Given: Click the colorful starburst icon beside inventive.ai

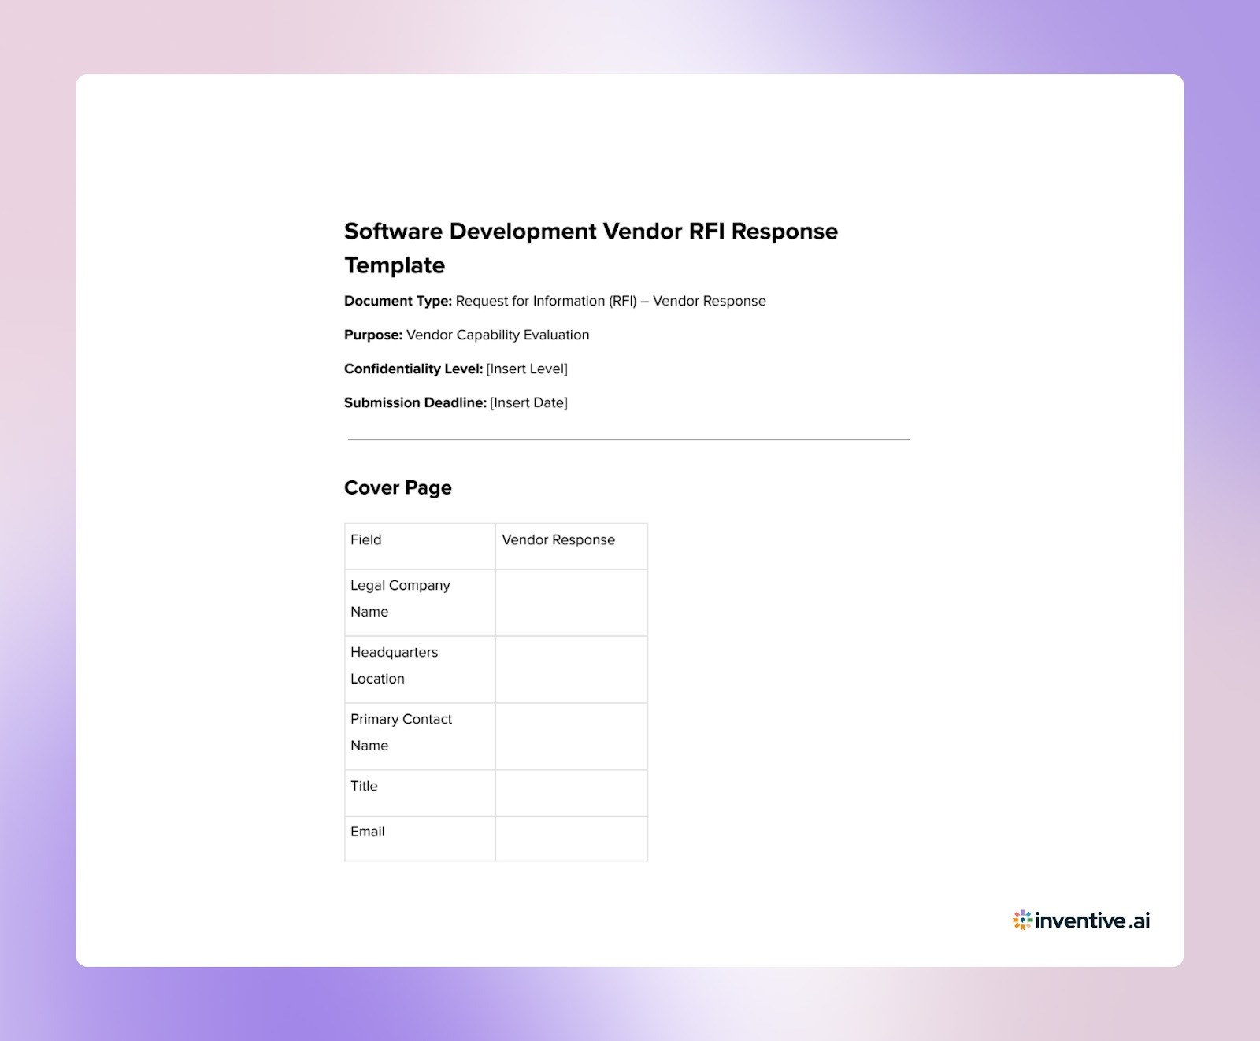Looking at the screenshot, I should (x=1022, y=918).
